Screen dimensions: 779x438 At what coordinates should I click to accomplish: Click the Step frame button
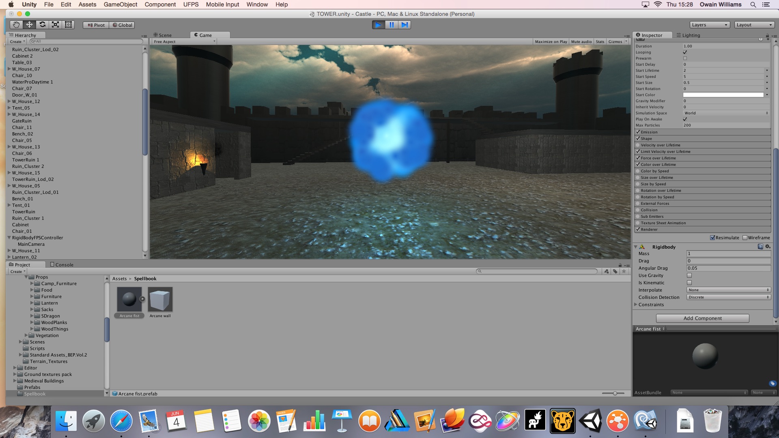coord(405,25)
